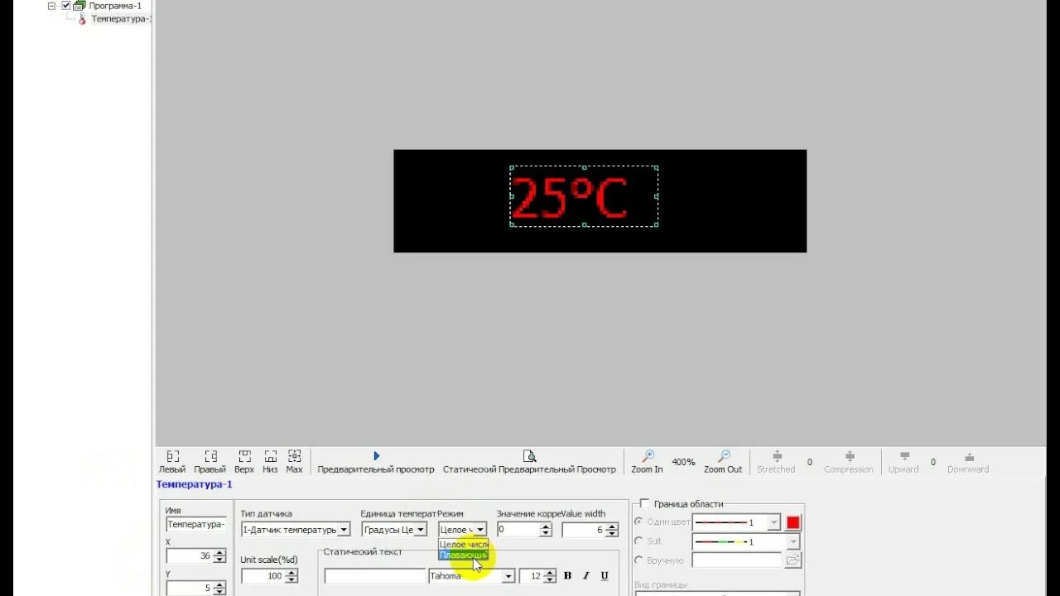Click the Значение коррекции field with 0
The width and height of the screenshot is (1060, 596).
pos(518,530)
